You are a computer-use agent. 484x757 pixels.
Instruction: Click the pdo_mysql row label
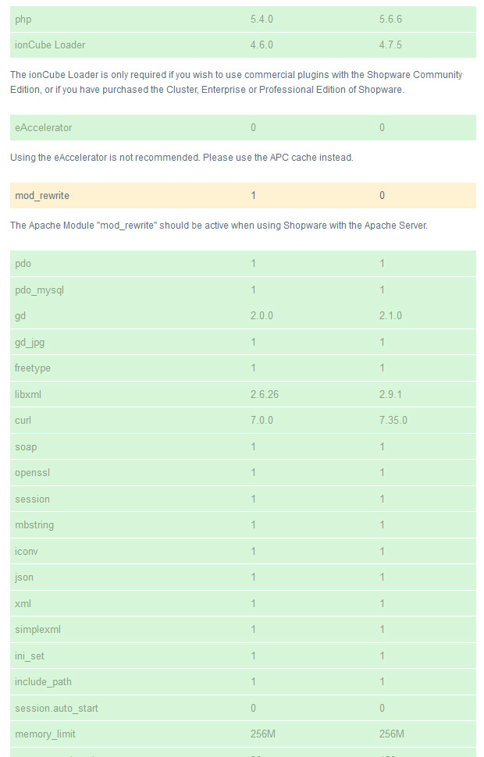(39, 290)
